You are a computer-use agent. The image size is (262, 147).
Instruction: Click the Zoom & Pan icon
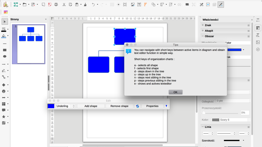tap(125, 4)
